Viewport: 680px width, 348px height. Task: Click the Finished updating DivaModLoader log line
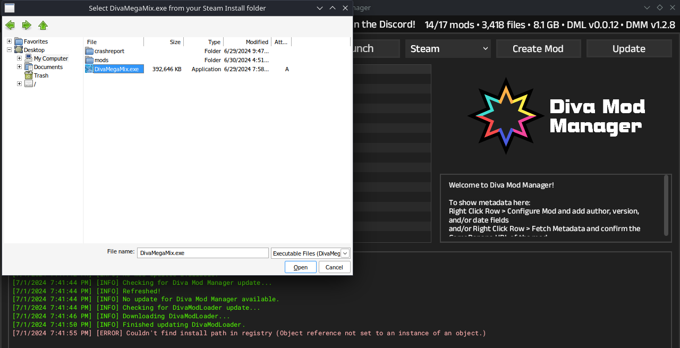click(x=129, y=325)
